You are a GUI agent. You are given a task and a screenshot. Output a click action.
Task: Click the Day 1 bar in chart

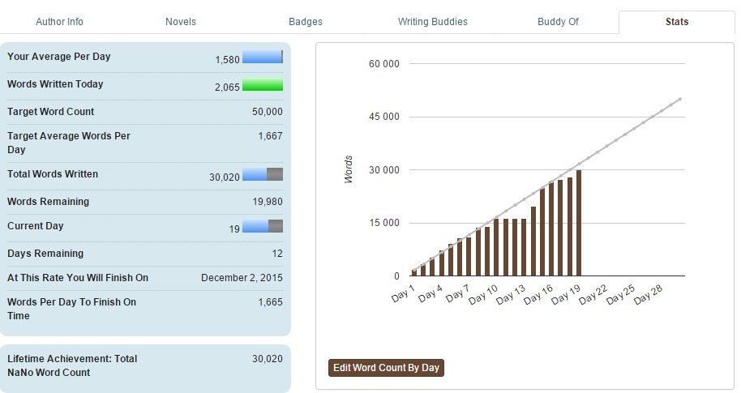click(x=414, y=273)
